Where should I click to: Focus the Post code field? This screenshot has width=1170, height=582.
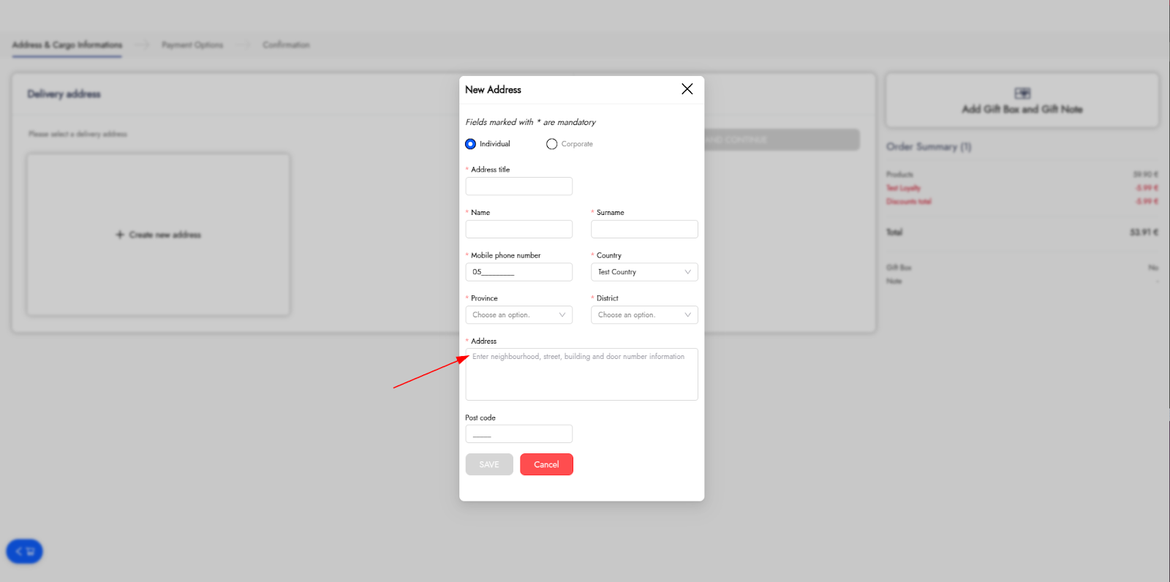[x=518, y=434]
